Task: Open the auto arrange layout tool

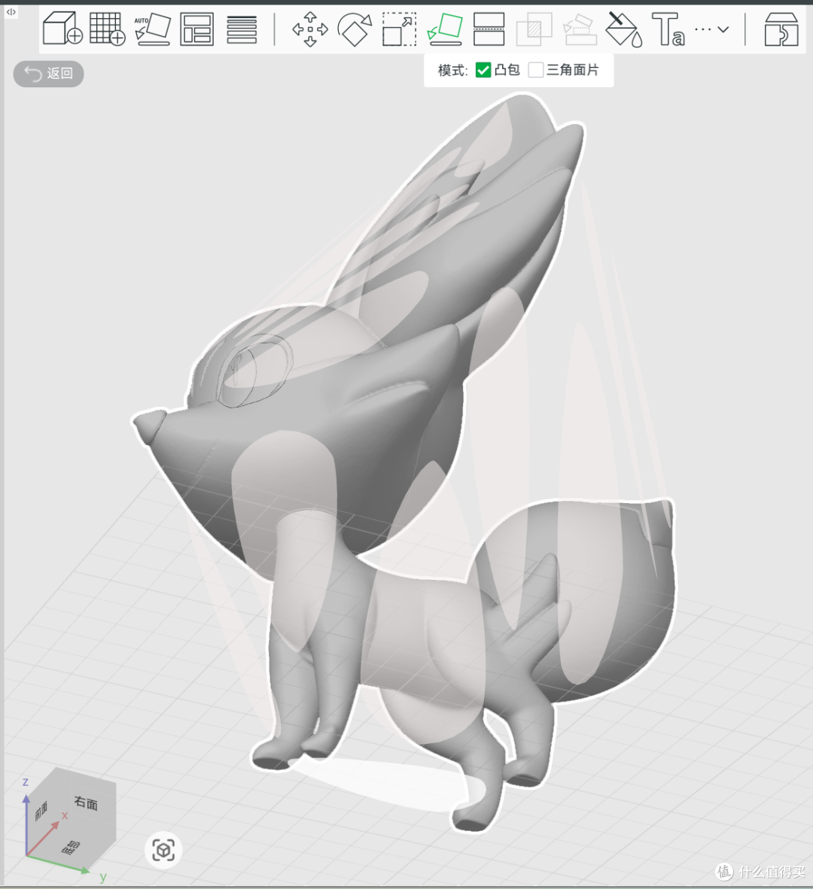Action: (x=197, y=29)
